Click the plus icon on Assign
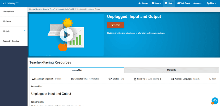 pos(112,25)
